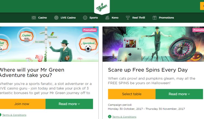
Task: Click the Mr Green Adventure banner image
Action: 49,44
